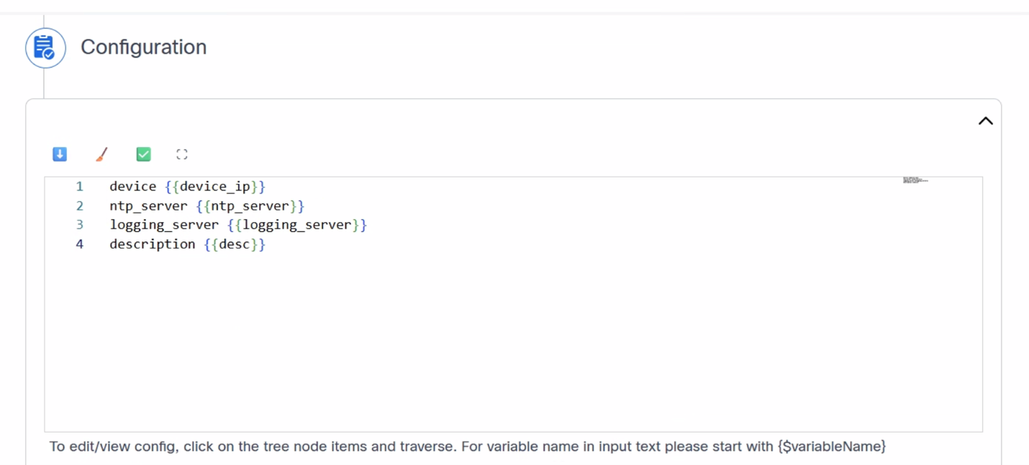
Task: Click the Configuration step clipboard icon
Action: click(45, 48)
